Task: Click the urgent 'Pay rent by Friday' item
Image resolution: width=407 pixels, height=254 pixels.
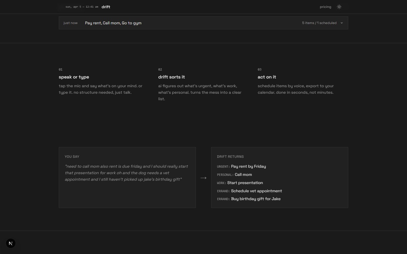Action: (x=248, y=167)
